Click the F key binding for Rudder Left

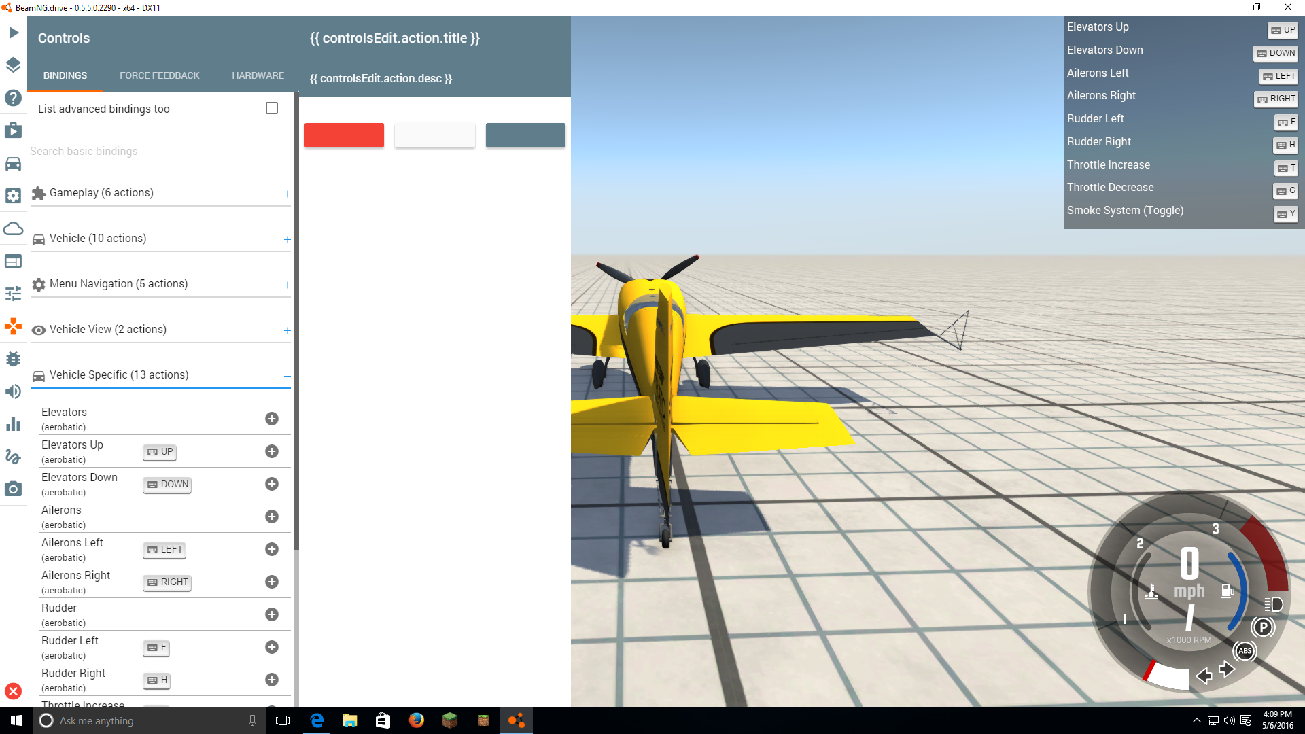click(156, 648)
